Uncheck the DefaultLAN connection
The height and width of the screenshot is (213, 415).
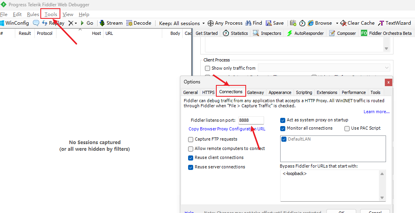284,139
